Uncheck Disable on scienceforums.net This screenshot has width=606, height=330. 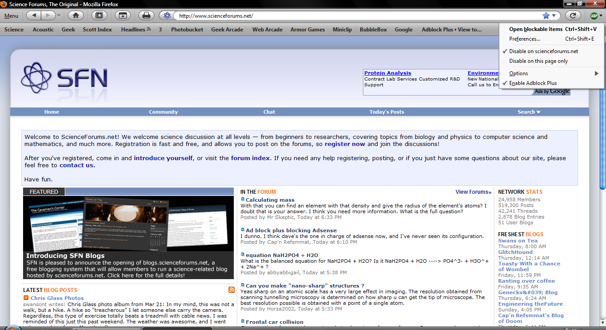[x=543, y=51]
